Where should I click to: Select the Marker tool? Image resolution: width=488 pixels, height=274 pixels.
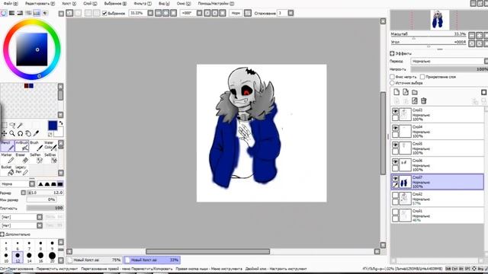pyautogui.click(x=8, y=158)
